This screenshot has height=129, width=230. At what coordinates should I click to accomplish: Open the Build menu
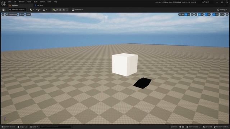tap(36, 2)
